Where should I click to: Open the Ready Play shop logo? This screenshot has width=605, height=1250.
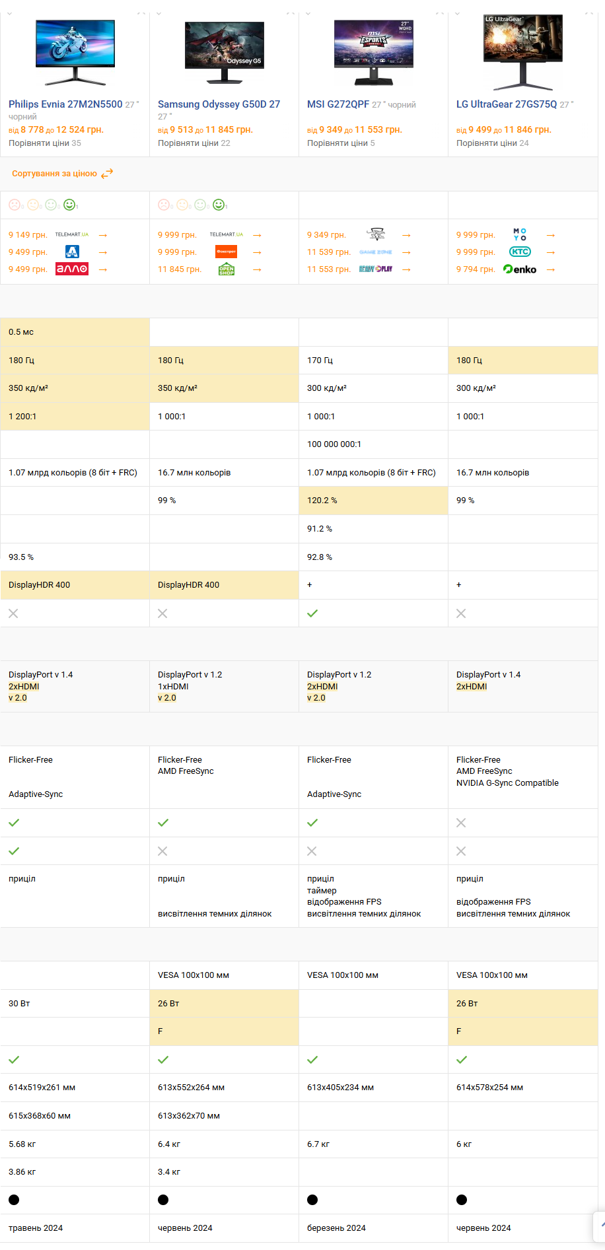(376, 269)
